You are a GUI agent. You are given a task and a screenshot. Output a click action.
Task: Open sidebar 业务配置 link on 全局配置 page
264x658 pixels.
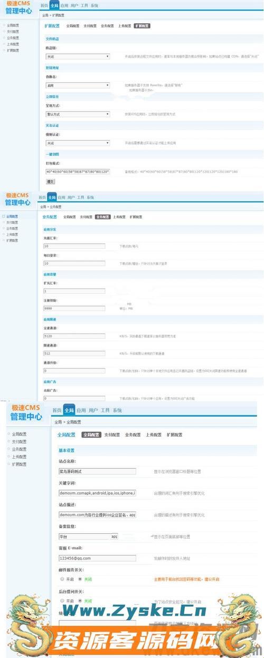click(x=19, y=449)
